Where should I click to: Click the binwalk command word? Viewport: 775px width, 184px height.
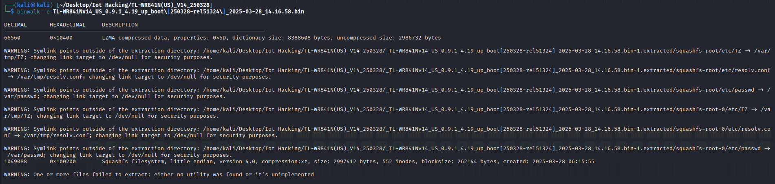tap(29, 11)
